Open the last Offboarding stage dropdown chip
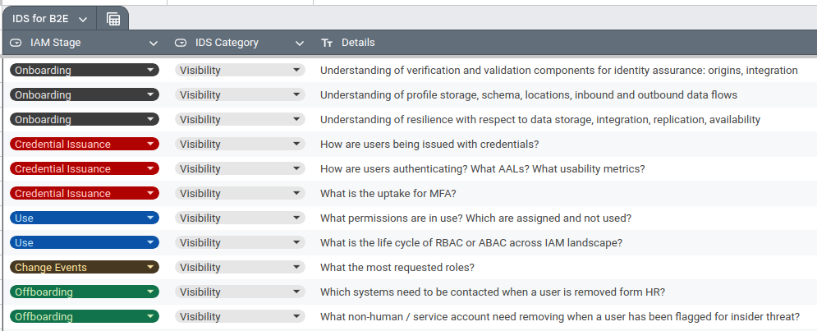The width and height of the screenshot is (817, 331). coord(84,317)
